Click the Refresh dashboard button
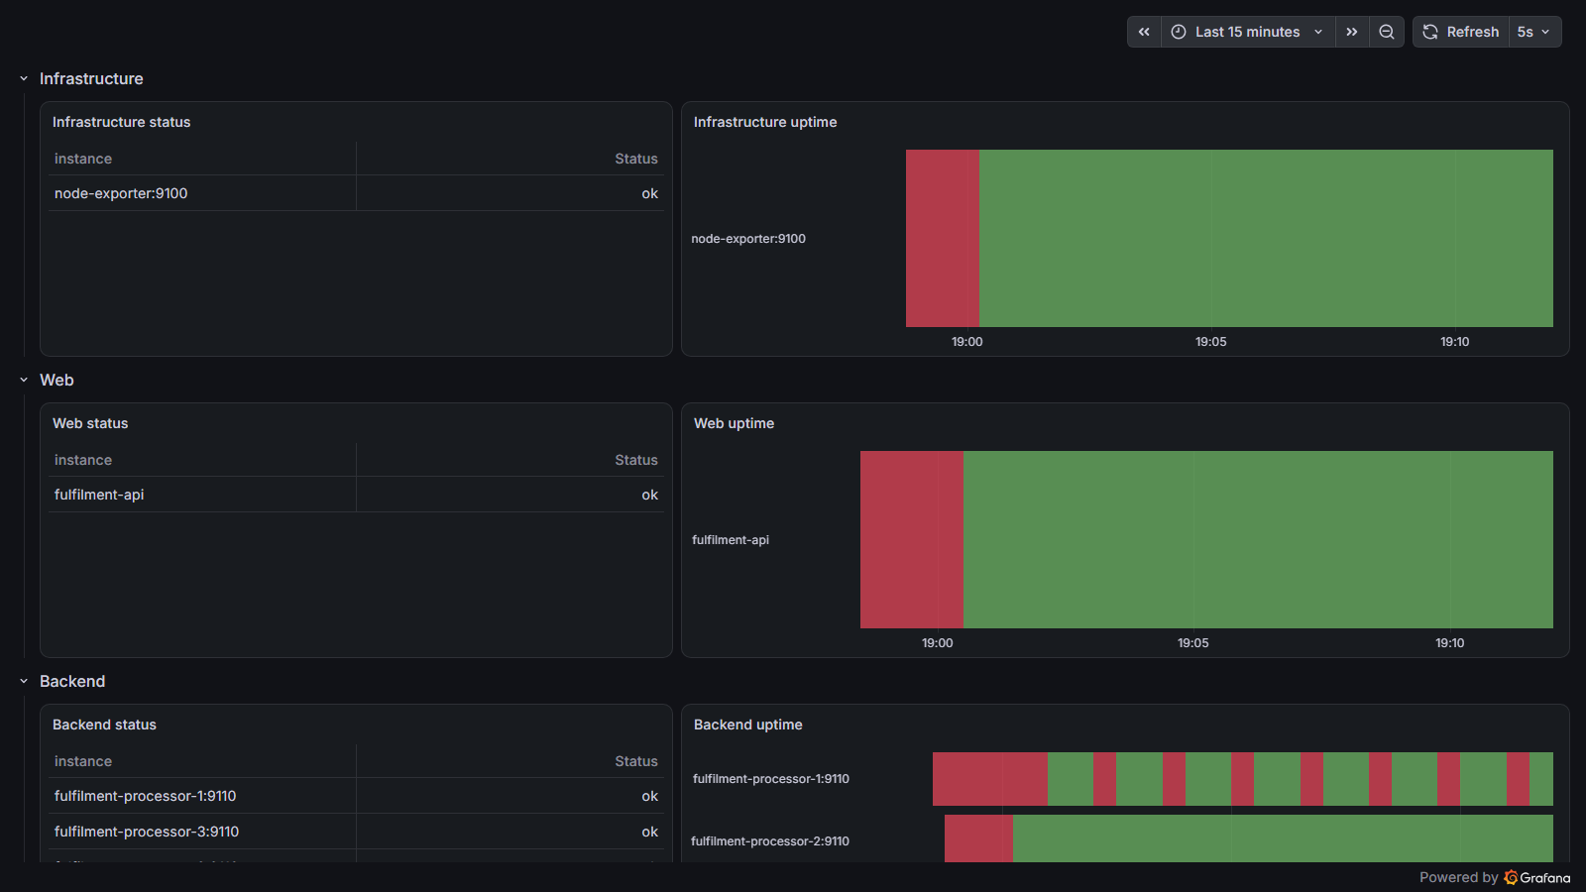This screenshot has height=892, width=1586. point(1461,32)
